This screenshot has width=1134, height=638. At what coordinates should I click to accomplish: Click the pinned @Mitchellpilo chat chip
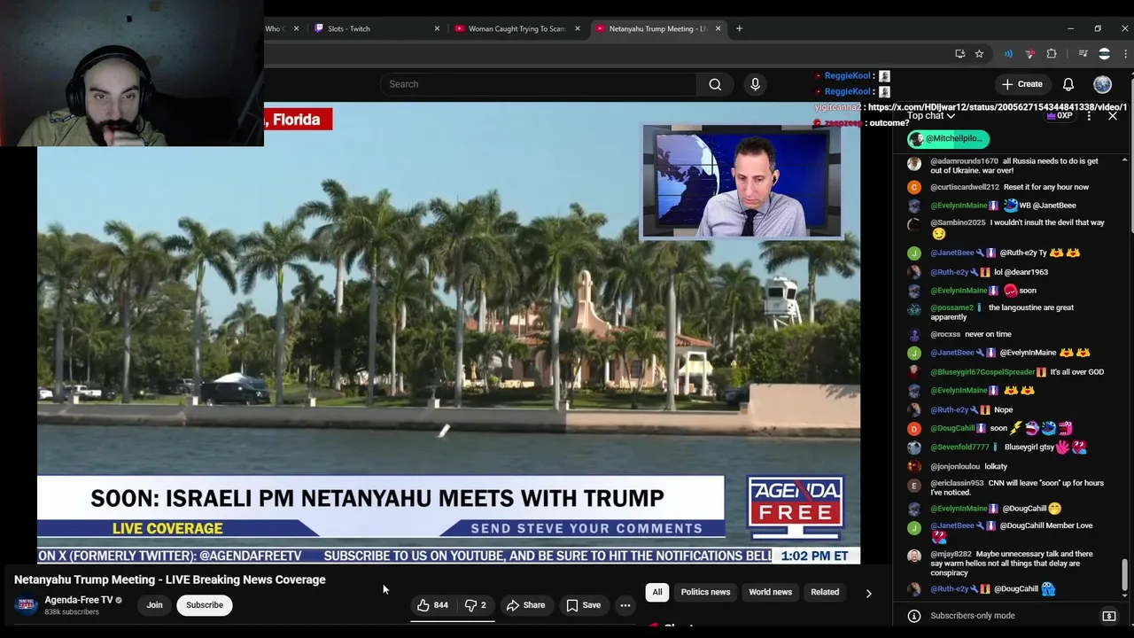948,138
